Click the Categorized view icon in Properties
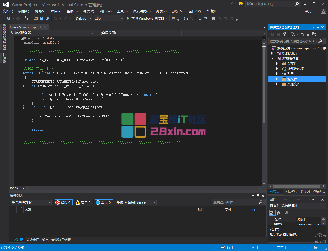 [x=273, y=213]
